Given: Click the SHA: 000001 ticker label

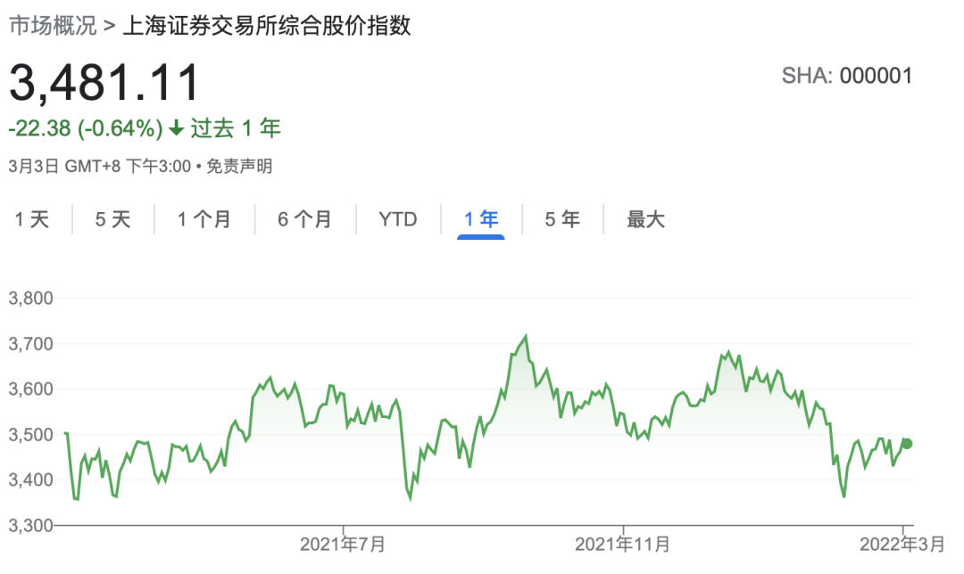Looking at the screenshot, I should tap(846, 76).
